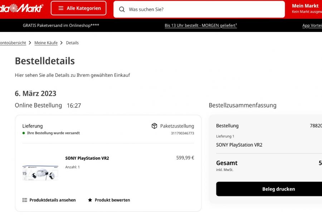Click the 'Lieferung 1' label
This screenshot has width=322, height=215.
click(225, 136)
